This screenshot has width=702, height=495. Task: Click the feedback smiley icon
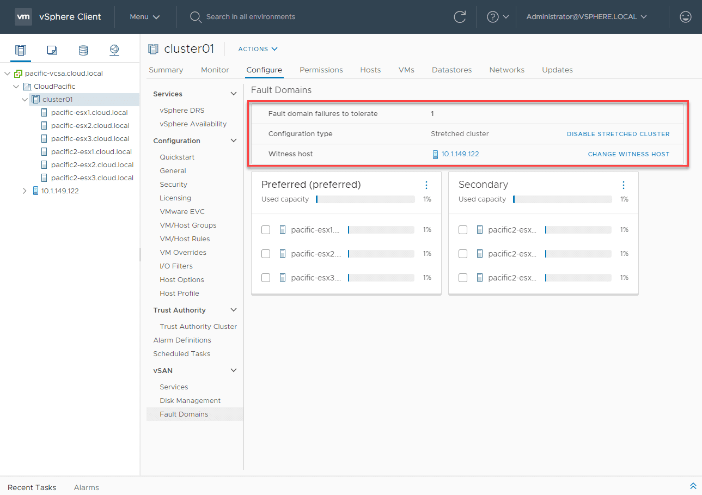click(x=685, y=17)
